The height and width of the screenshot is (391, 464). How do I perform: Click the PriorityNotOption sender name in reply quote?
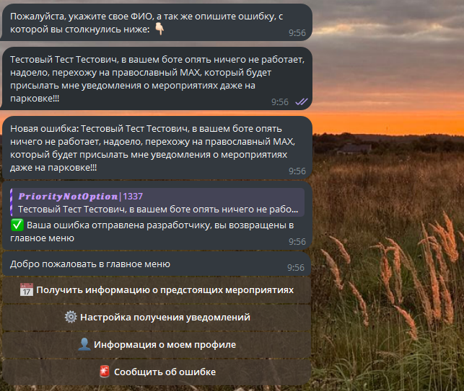[x=68, y=197]
